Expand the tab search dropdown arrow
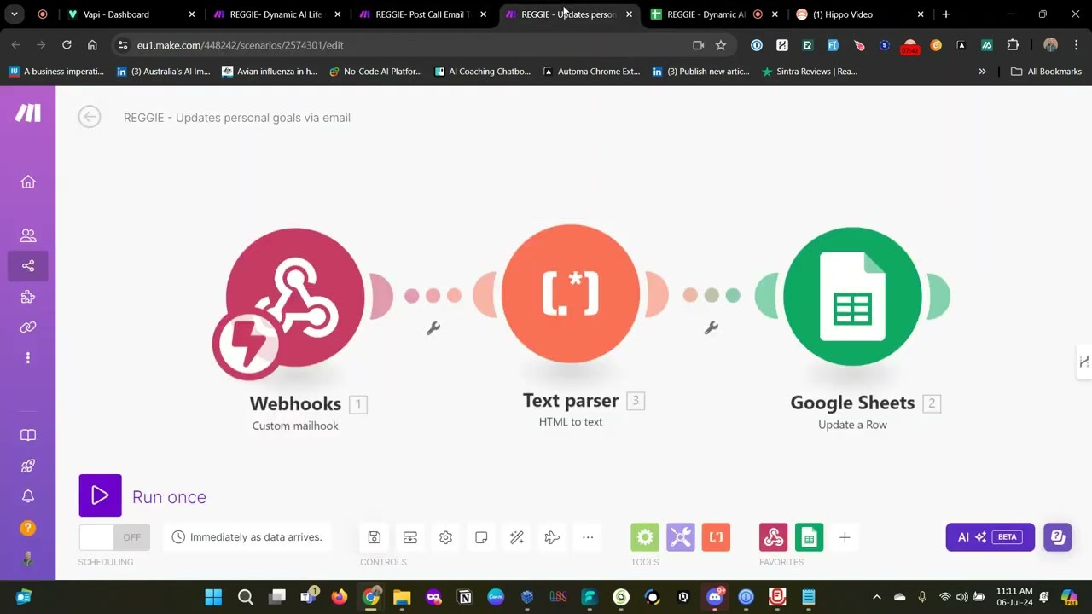Image resolution: width=1092 pixels, height=614 pixels. coord(15,14)
